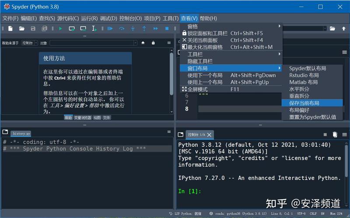This screenshot has height=218, width=350.
Task: Stop debugging with blue square icon
Action: point(167,28)
